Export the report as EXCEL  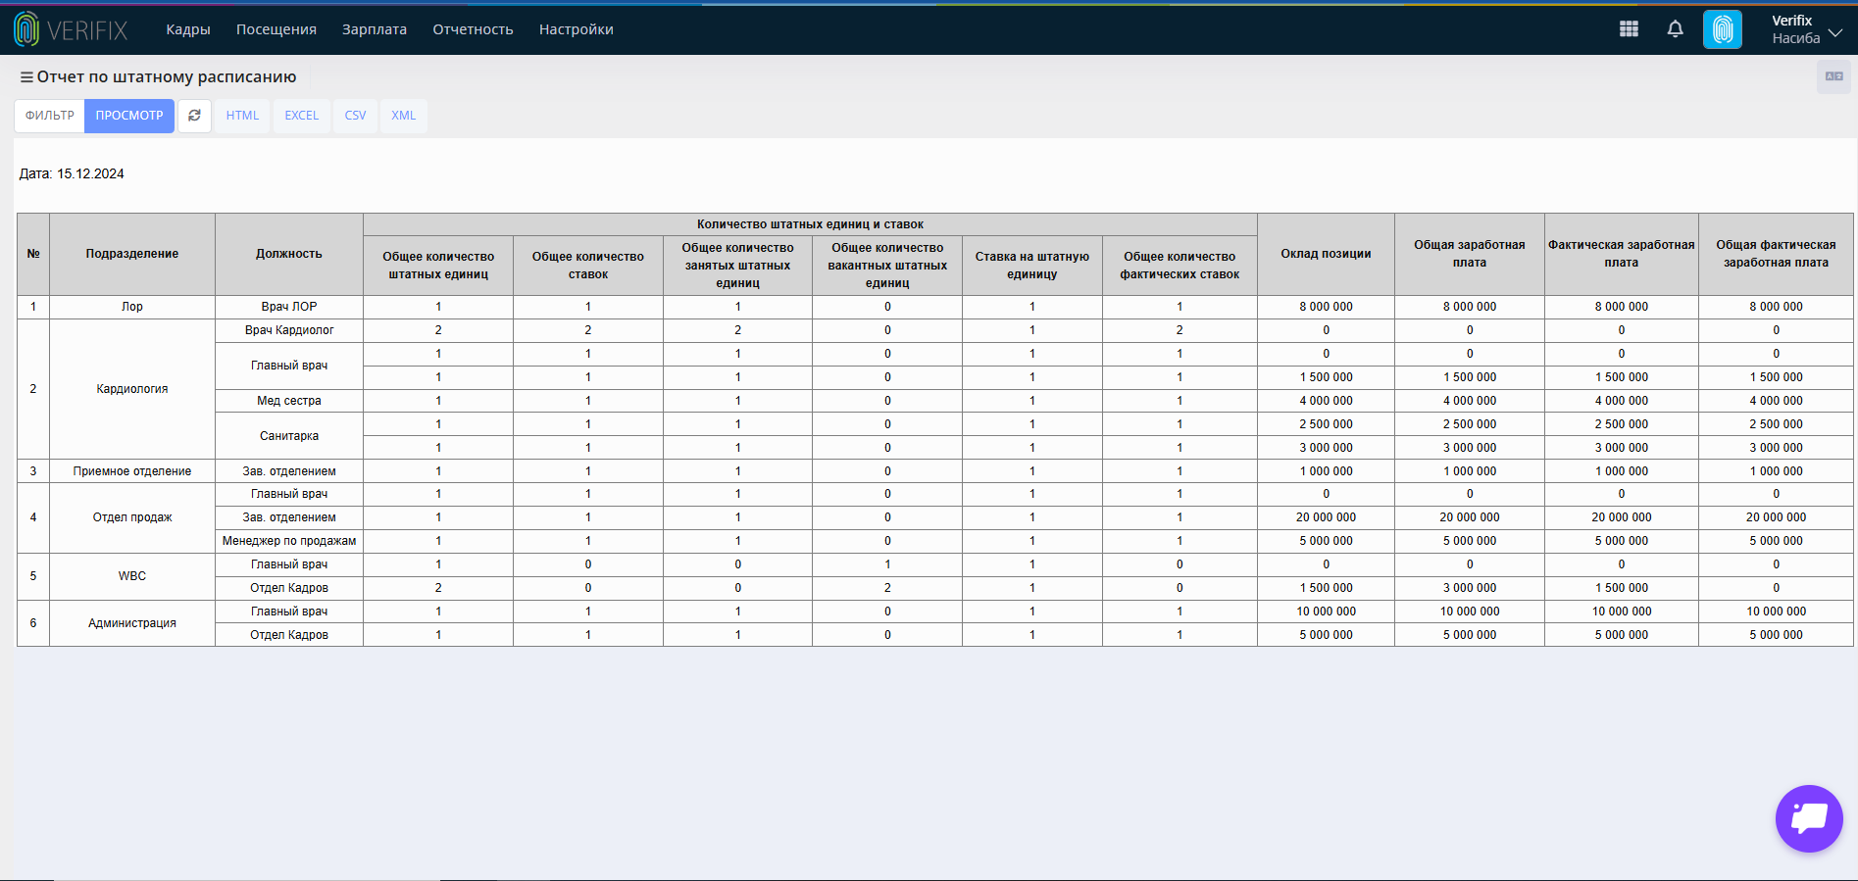302,116
